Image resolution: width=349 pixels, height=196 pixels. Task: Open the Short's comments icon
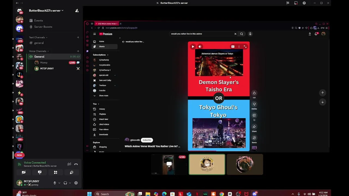pos(254,115)
